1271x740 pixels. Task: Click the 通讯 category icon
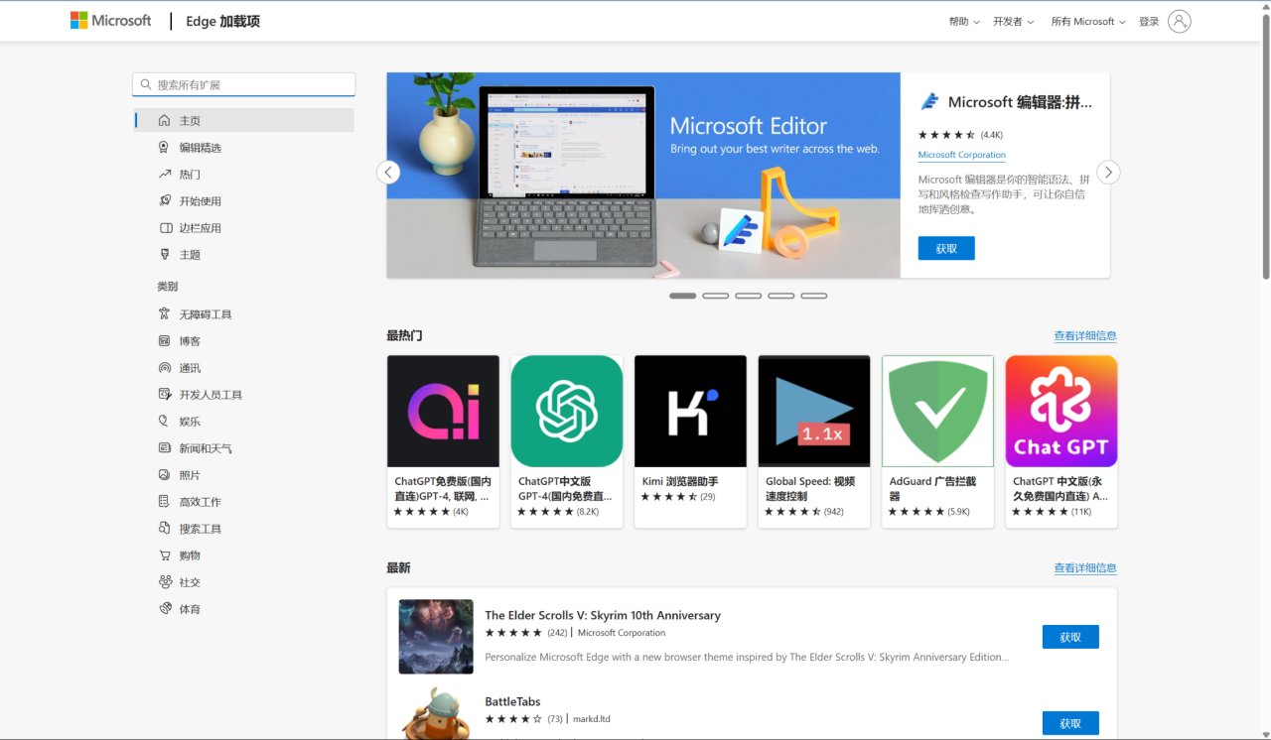165,367
